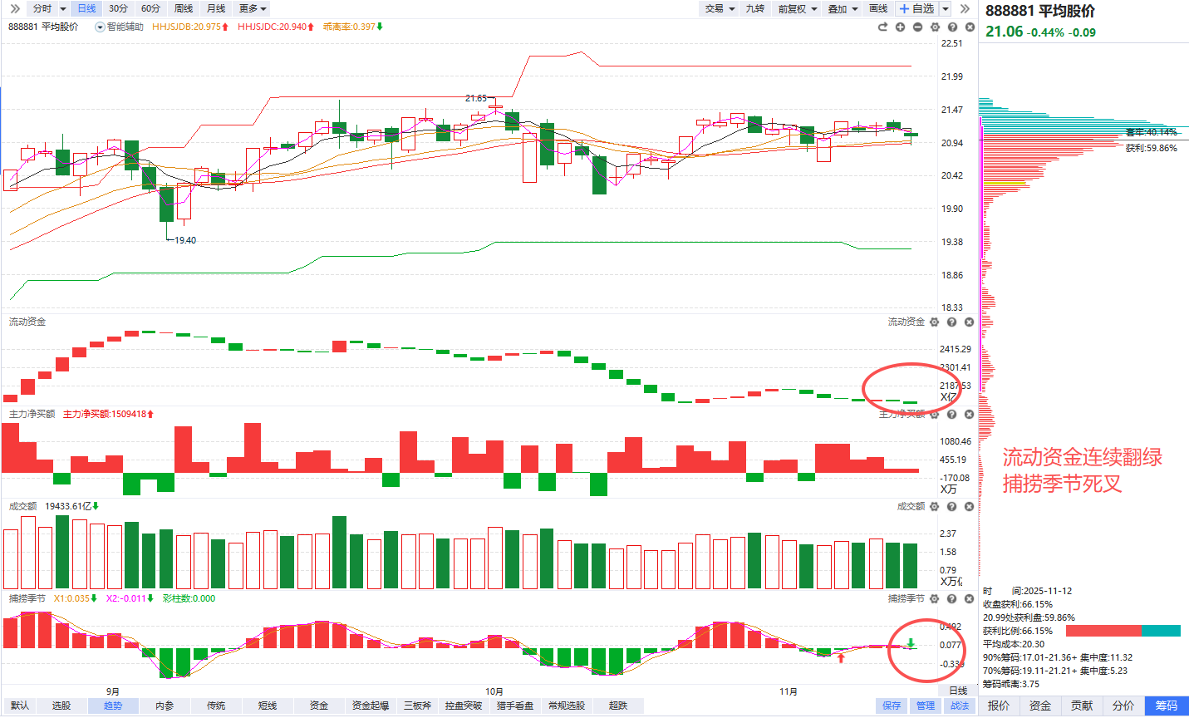Select the 控盘突破 indicator template
Viewport: 1189px width, 718px height.
click(x=464, y=706)
